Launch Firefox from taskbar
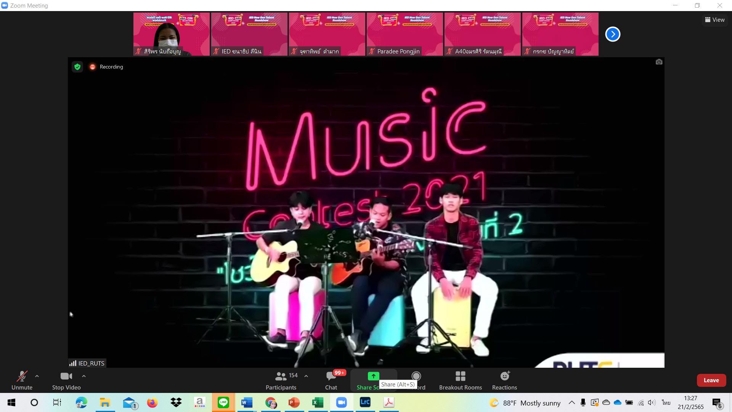This screenshot has height=412, width=732. click(152, 402)
